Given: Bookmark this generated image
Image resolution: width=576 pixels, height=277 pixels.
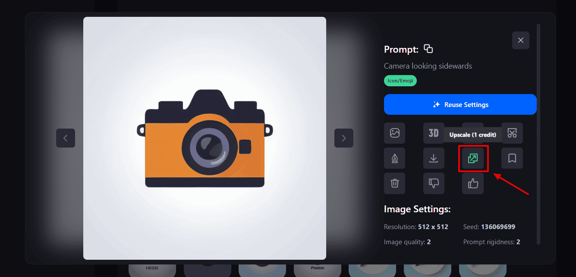Looking at the screenshot, I should (512, 158).
